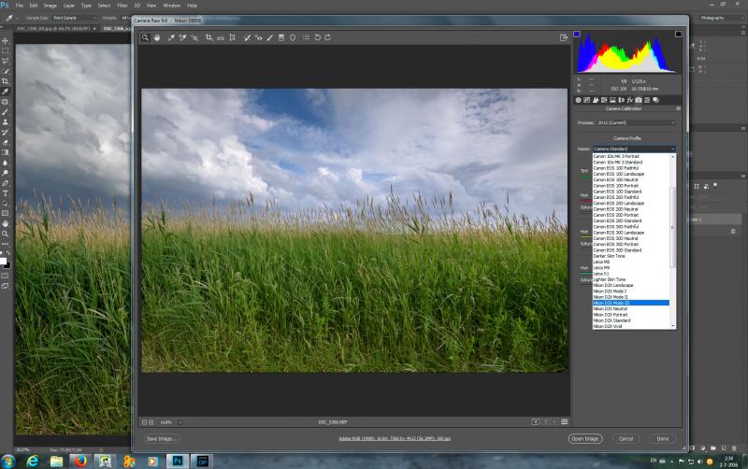This screenshot has width=748, height=469.
Task: Toggle full screen mode icon
Action: pos(564,37)
